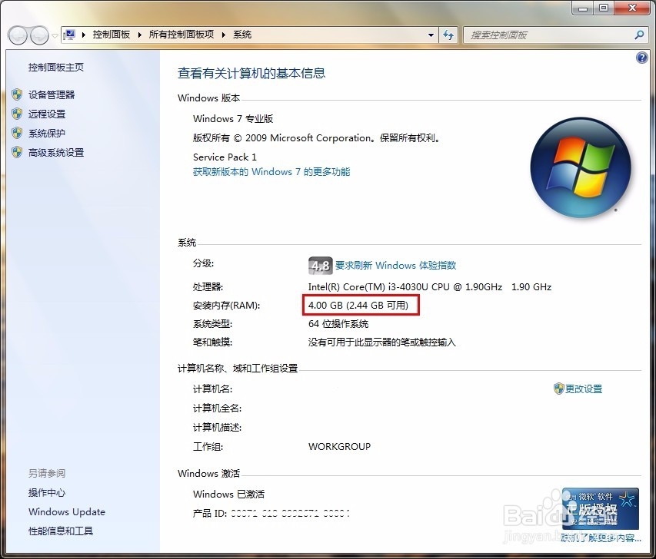Image resolution: width=656 pixels, height=559 pixels.
Task: Click the Back navigation arrow button
Action: 18,35
